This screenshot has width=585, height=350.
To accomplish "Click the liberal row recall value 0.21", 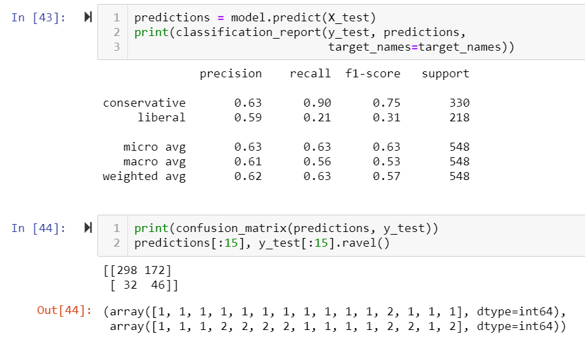I will coord(317,118).
